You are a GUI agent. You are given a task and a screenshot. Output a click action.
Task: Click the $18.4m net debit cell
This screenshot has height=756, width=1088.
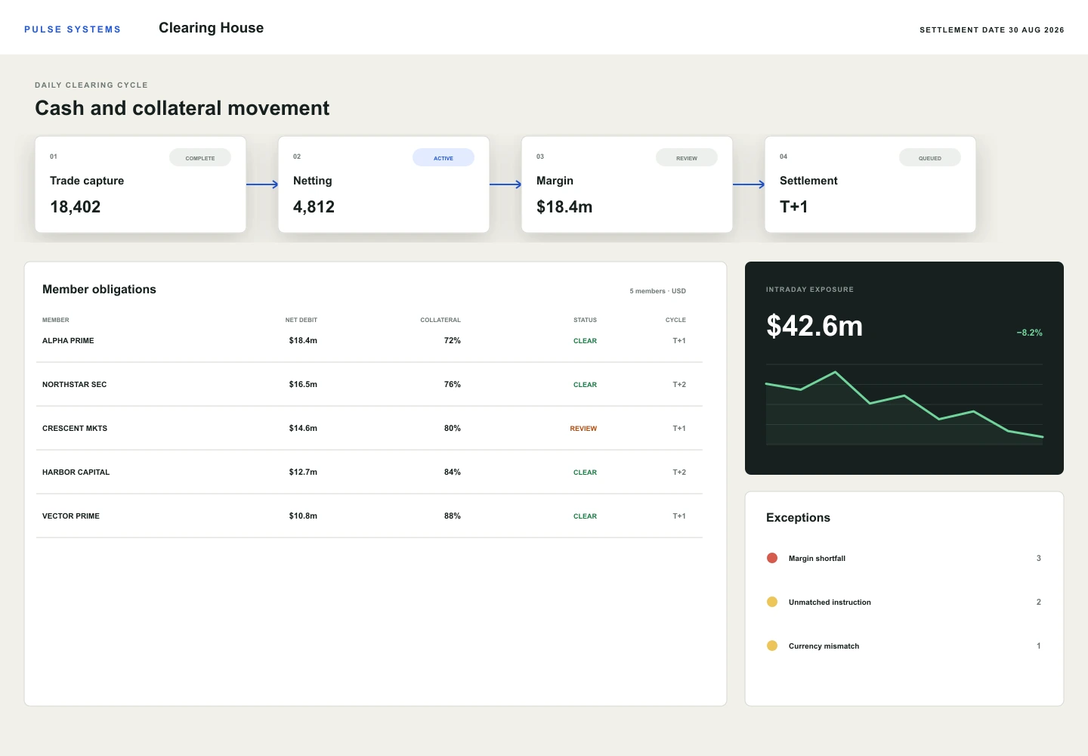click(x=303, y=341)
